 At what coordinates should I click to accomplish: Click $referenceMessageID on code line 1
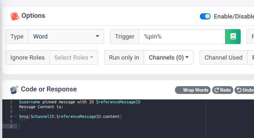pyautogui.click(x=118, y=102)
